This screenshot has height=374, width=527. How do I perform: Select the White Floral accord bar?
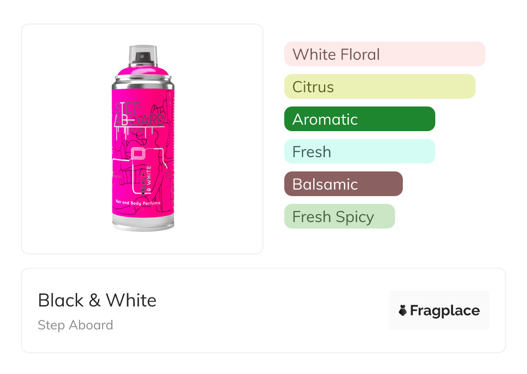coord(384,54)
